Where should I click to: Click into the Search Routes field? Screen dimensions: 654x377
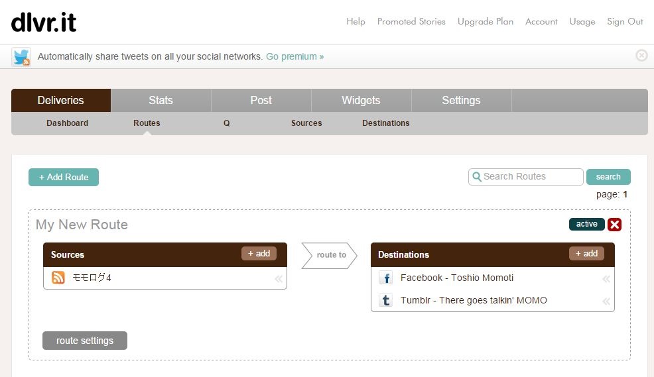point(525,177)
